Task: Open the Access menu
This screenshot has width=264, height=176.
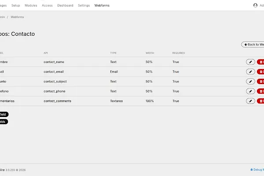Action: (47, 5)
